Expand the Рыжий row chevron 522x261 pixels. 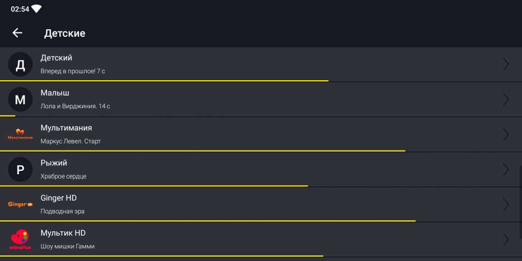506,169
